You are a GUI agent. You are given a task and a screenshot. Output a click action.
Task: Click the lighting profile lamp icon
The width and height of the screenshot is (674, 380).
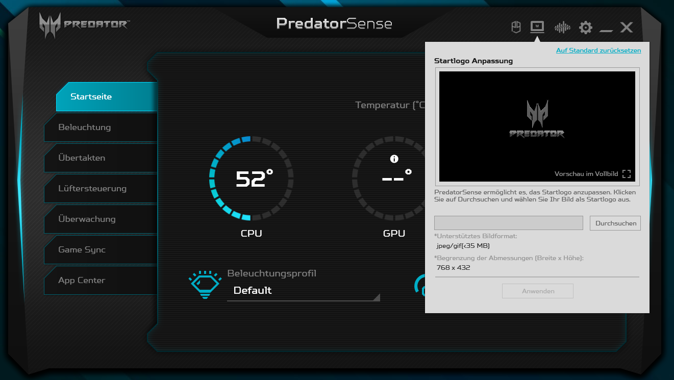[x=205, y=285]
